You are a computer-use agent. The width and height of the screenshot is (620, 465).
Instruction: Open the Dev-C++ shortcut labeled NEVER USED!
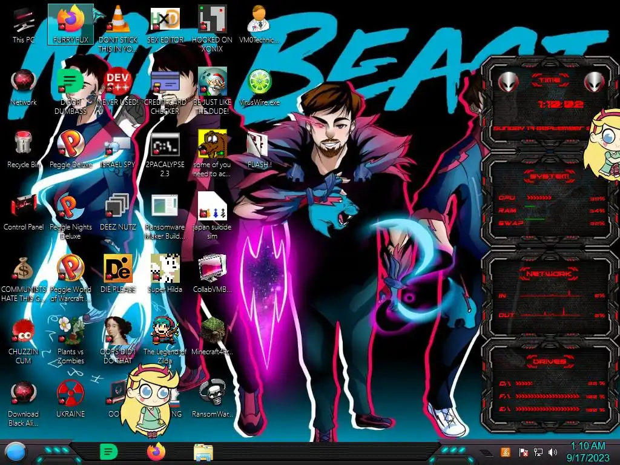(x=118, y=87)
